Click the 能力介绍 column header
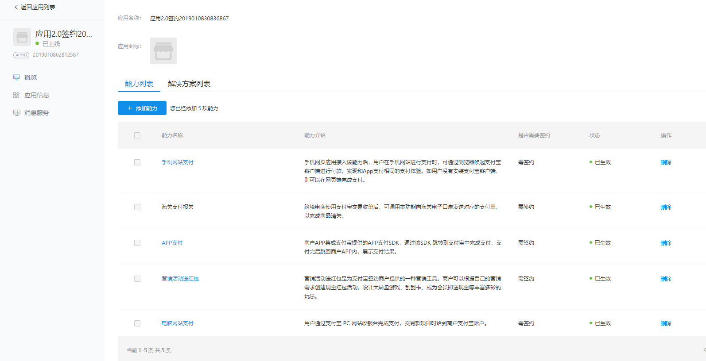 pos(315,135)
